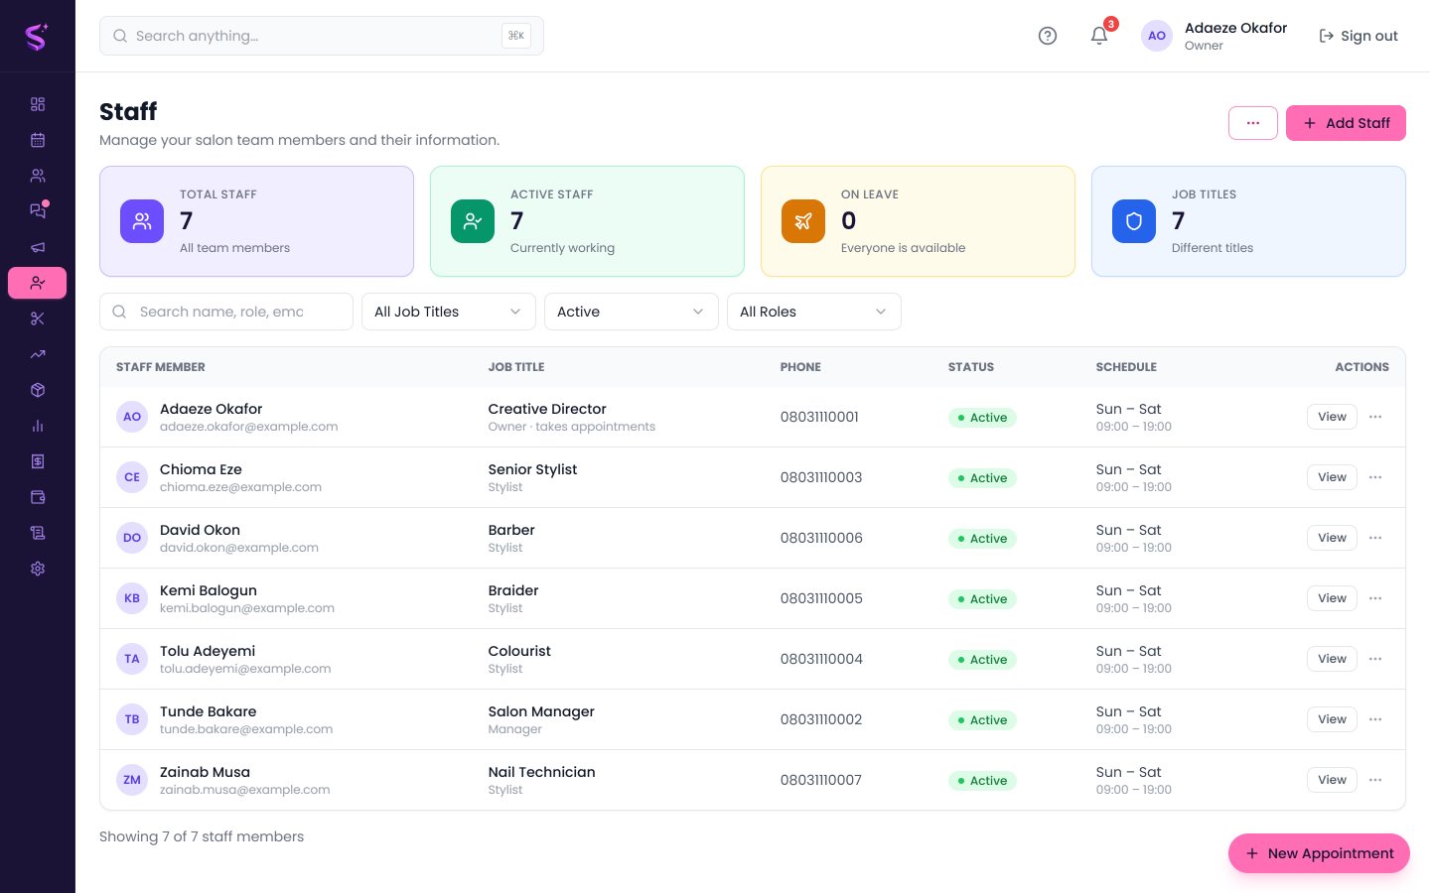Click phone number 08031110006
The height and width of the screenshot is (893, 1430).
(821, 538)
